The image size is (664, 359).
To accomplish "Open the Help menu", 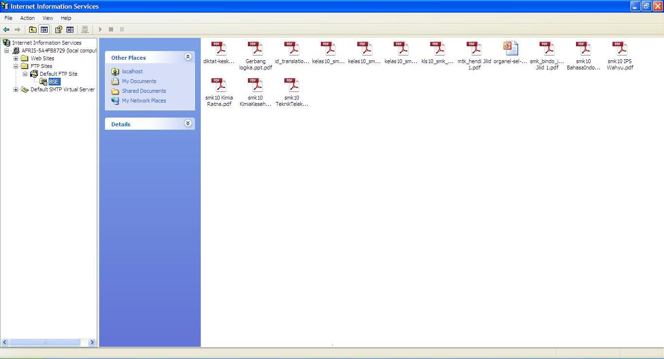I will point(66,18).
